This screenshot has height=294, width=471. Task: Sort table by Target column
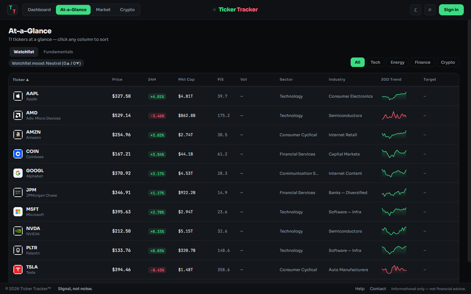pos(430,79)
